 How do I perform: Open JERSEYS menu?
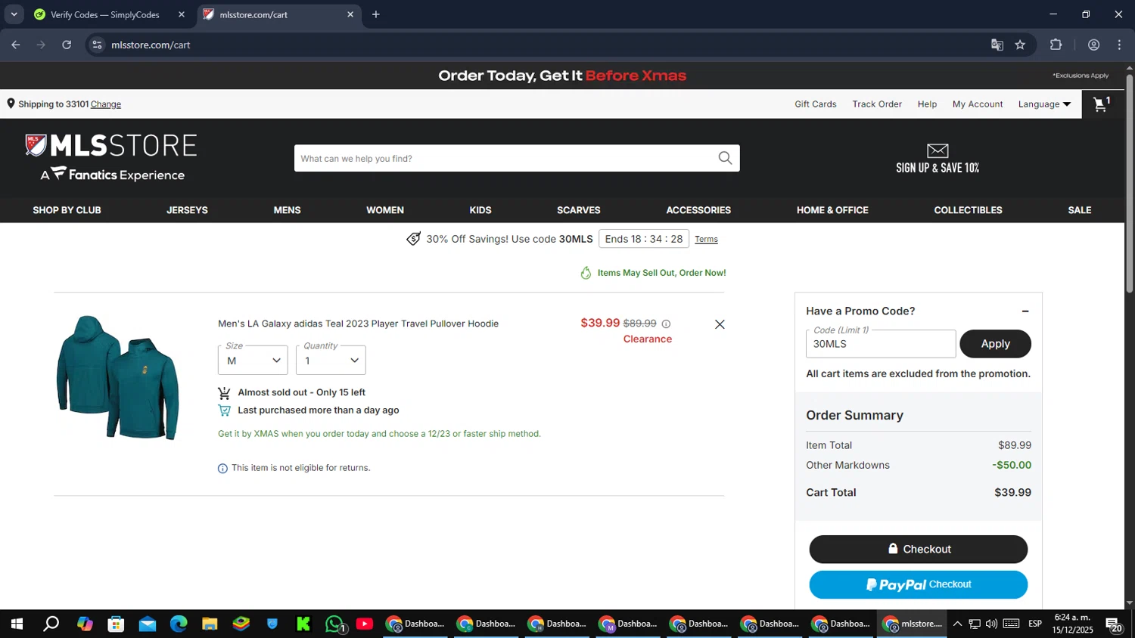click(187, 210)
